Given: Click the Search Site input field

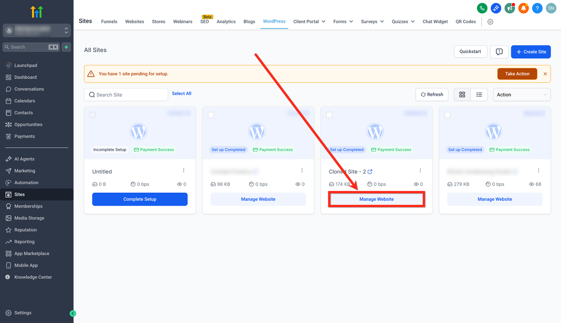Looking at the screenshot, I should [126, 95].
